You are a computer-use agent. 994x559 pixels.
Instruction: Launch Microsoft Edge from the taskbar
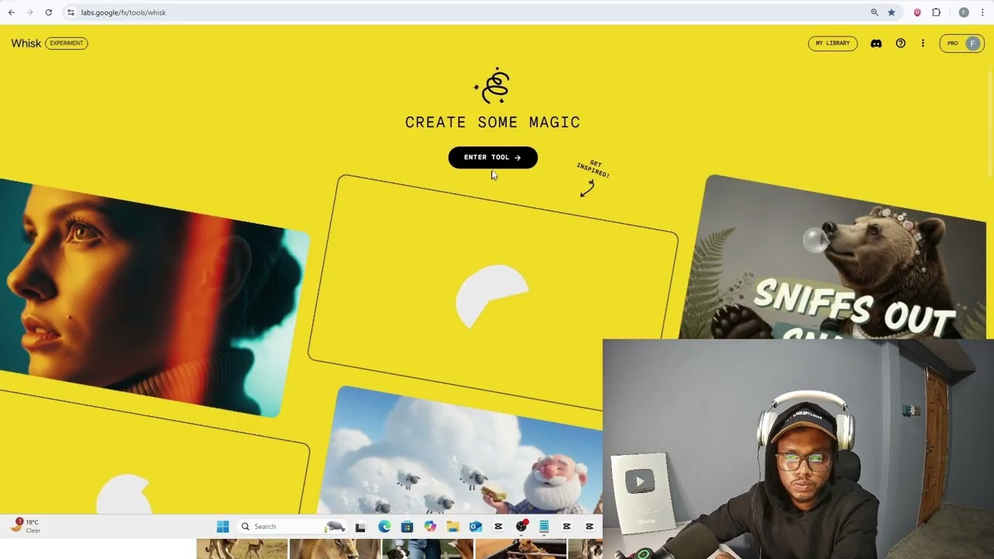pos(384,526)
